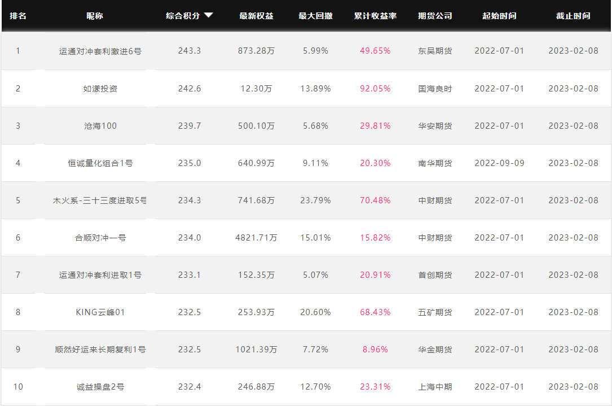Select drawdown value 23.79%

[315, 200]
